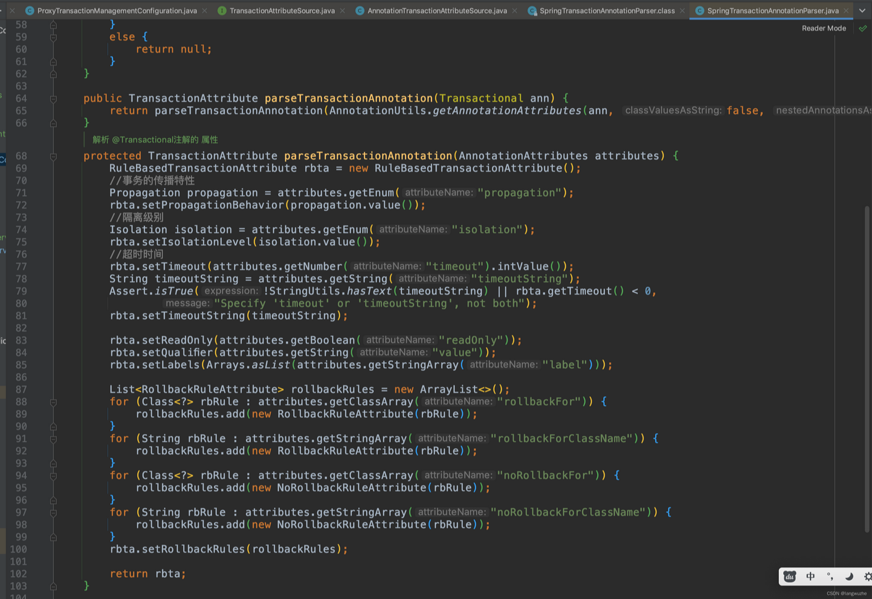Click the moon icon in input toolbar
This screenshot has width=872, height=599.
(x=849, y=577)
